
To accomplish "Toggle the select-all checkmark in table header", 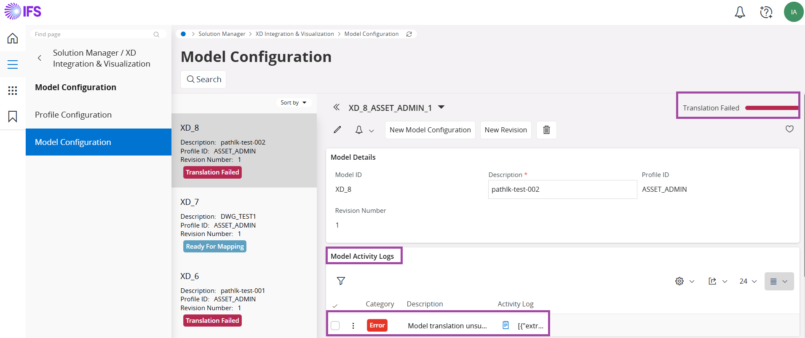I will point(335,306).
